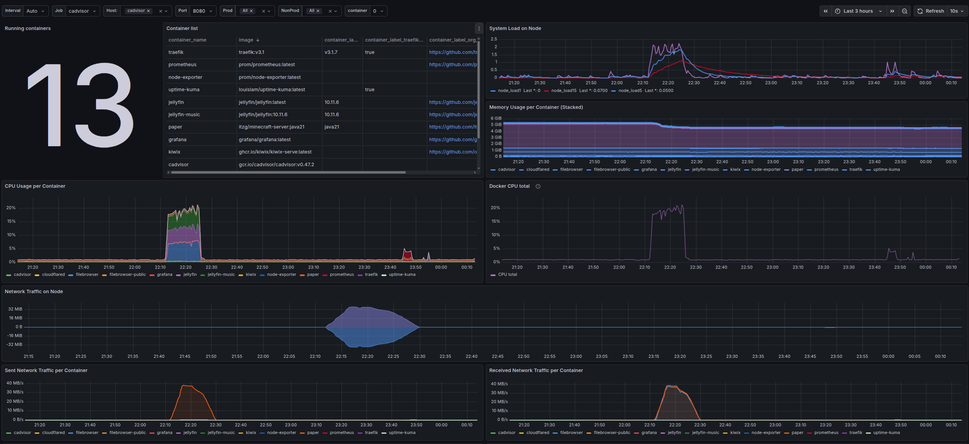969x444 pixels.
Task: Remove the cadvisor host filter tag
Action: pyautogui.click(x=148, y=11)
